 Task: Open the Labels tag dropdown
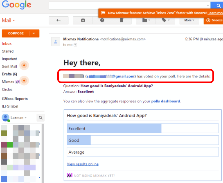[165, 20]
